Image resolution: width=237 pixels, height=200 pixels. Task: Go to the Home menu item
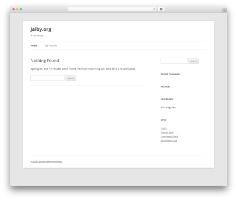click(34, 46)
